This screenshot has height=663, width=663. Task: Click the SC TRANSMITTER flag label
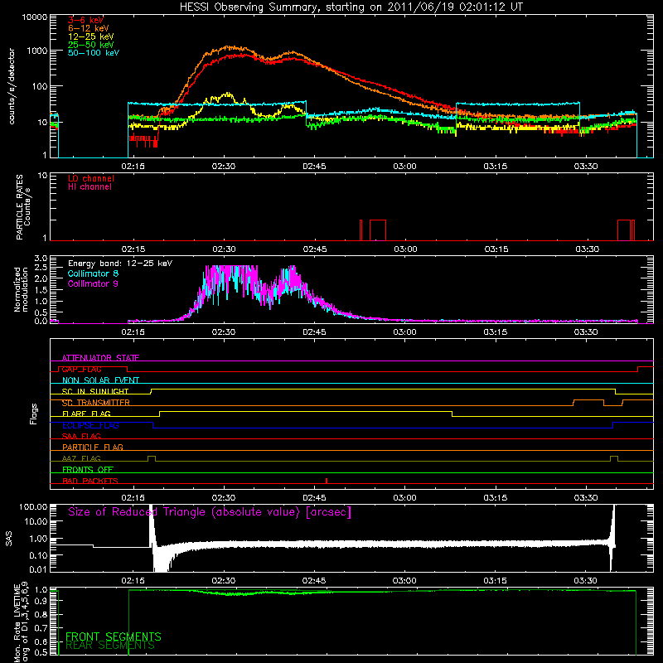point(96,403)
